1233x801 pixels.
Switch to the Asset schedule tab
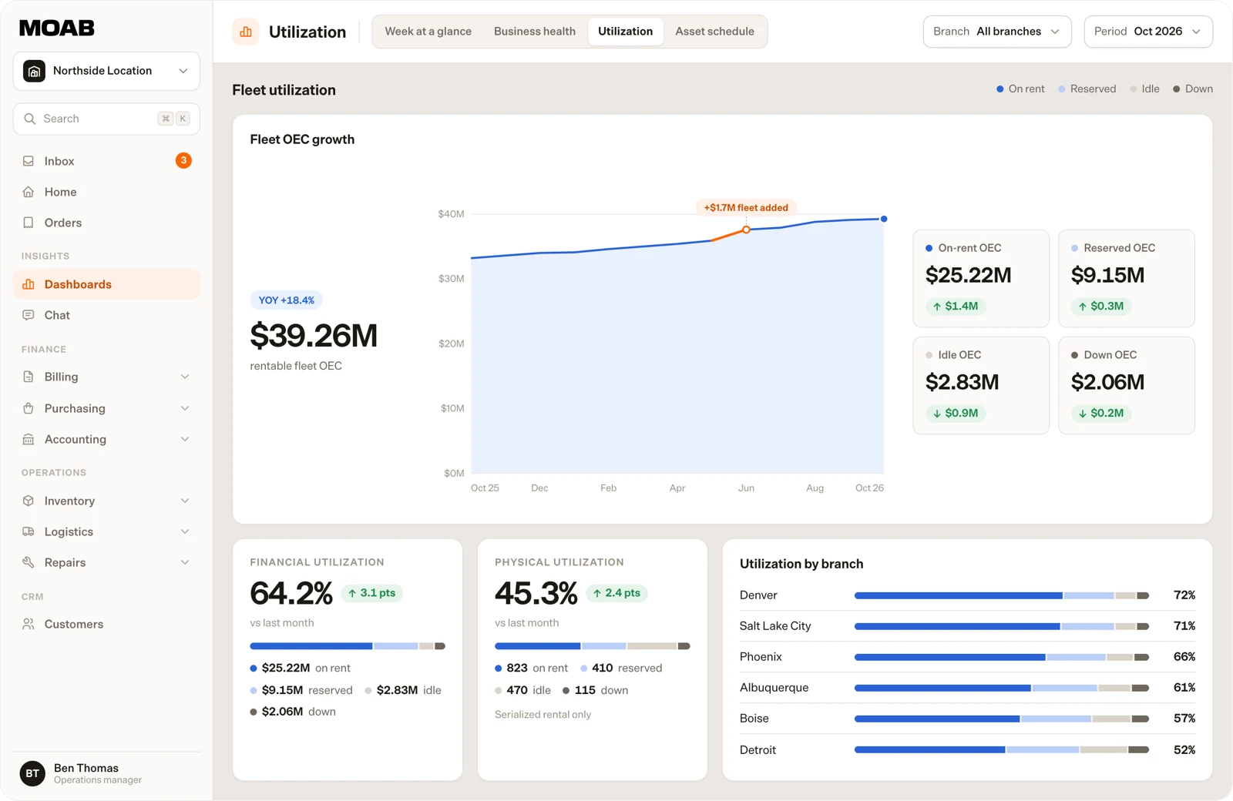pyautogui.click(x=714, y=32)
